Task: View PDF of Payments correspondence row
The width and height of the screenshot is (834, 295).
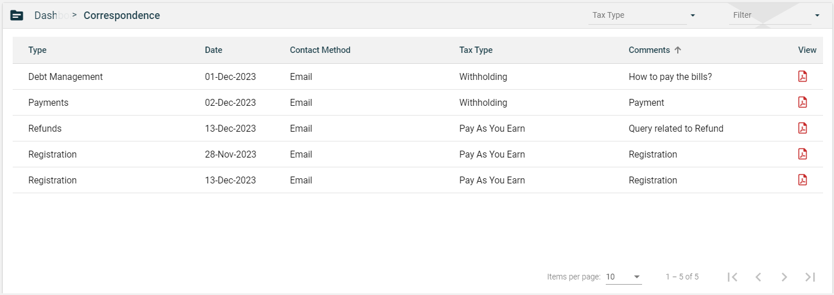Action: pyautogui.click(x=802, y=102)
